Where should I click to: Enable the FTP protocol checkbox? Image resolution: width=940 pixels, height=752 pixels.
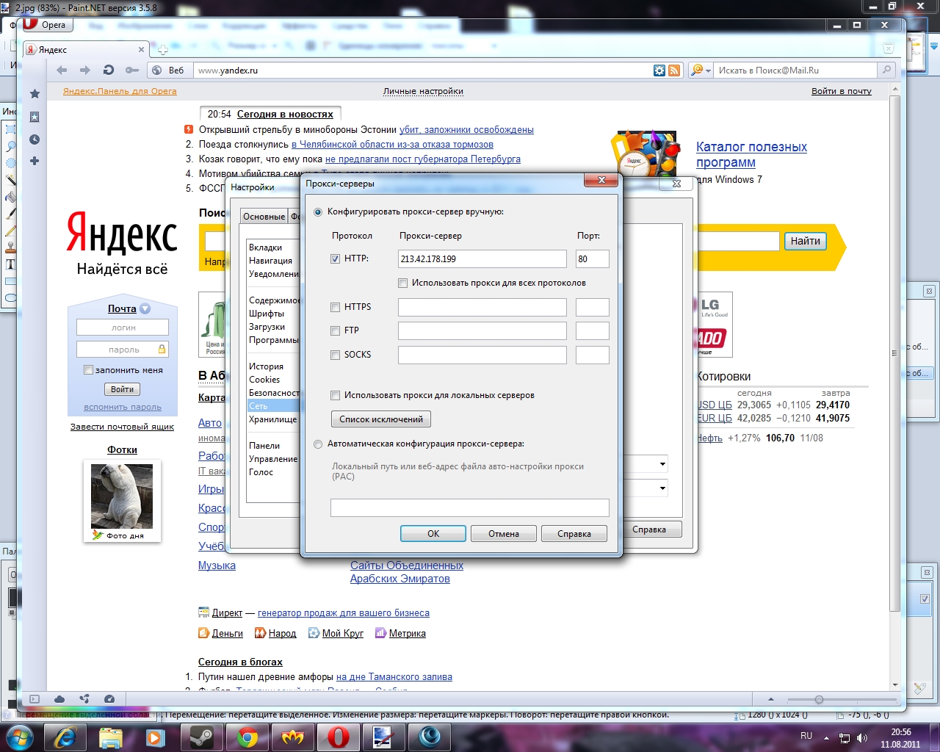pyautogui.click(x=336, y=330)
